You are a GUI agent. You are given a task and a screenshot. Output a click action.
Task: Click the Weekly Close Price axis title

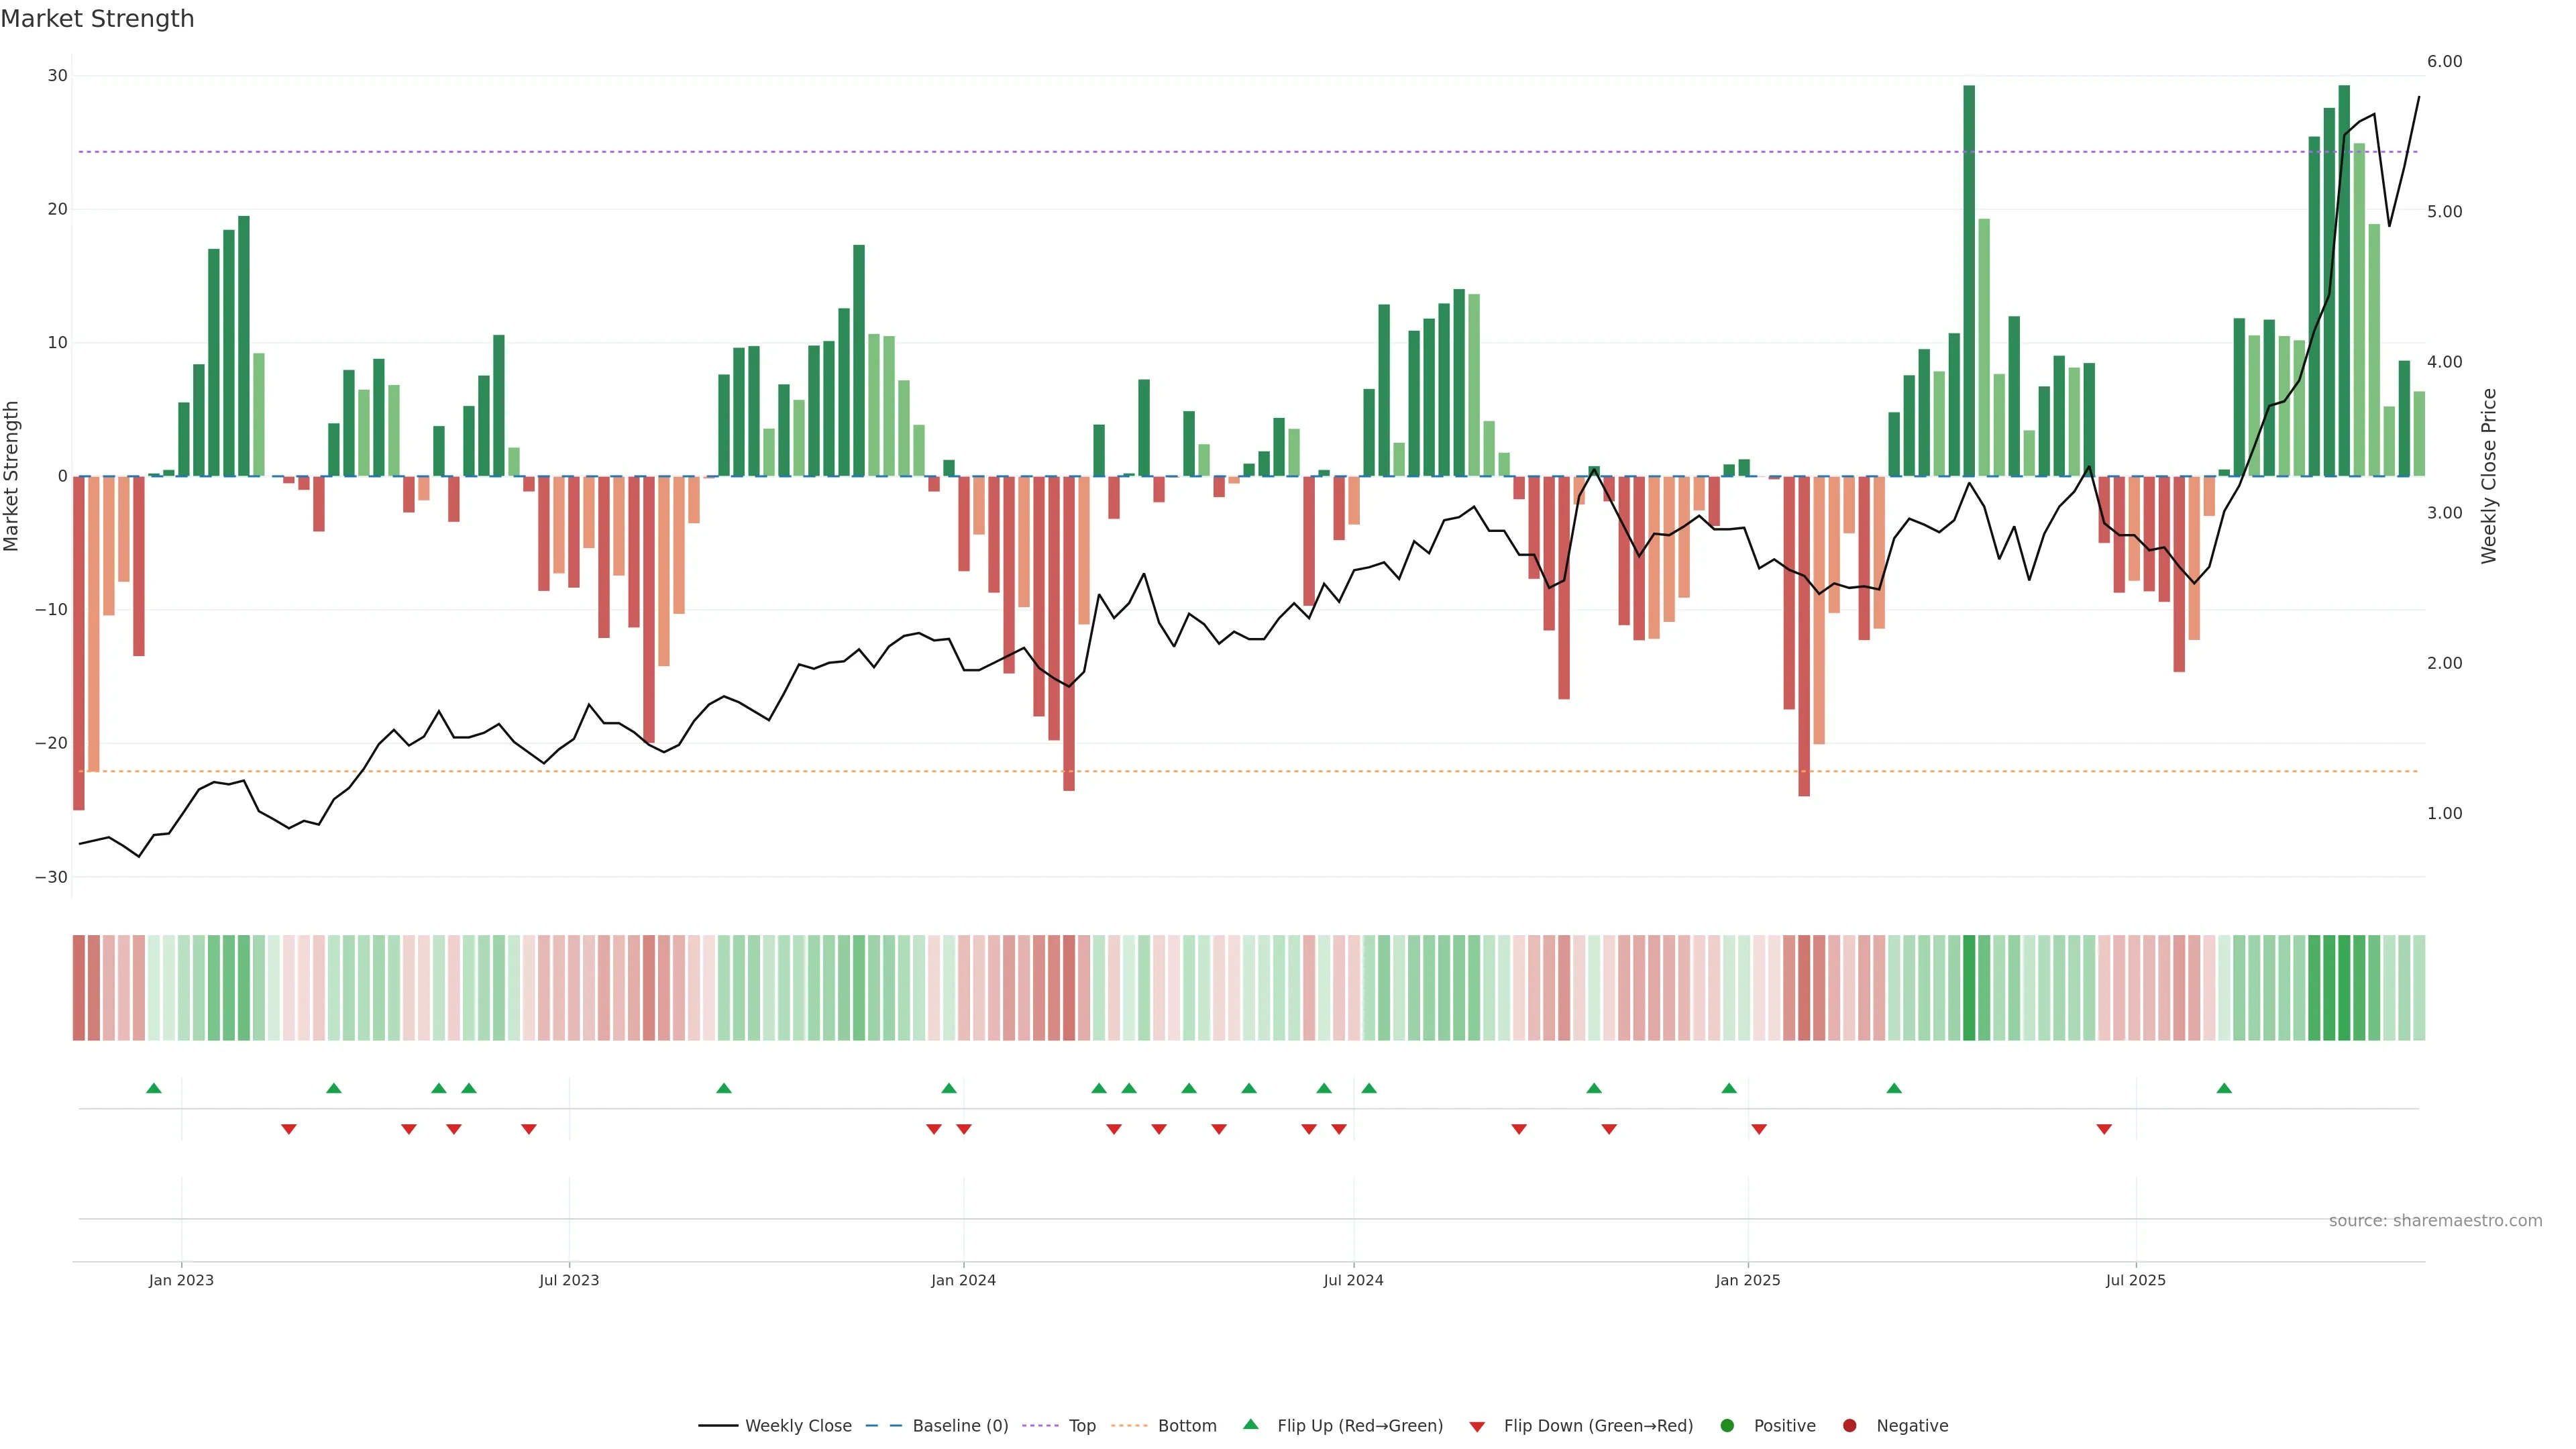(2489, 476)
